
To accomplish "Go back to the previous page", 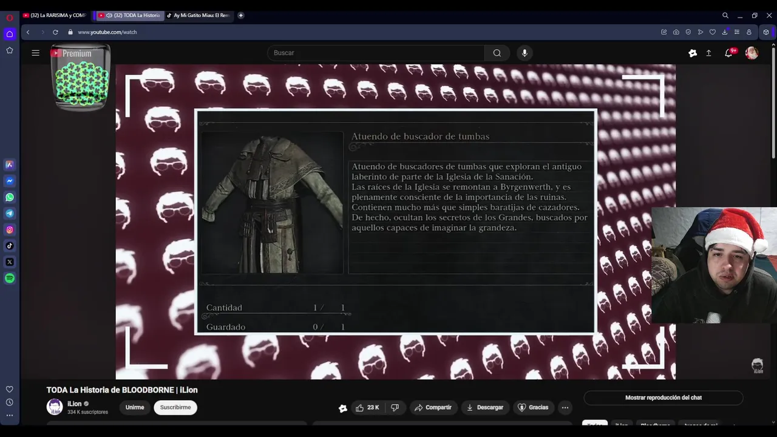I will tap(28, 32).
